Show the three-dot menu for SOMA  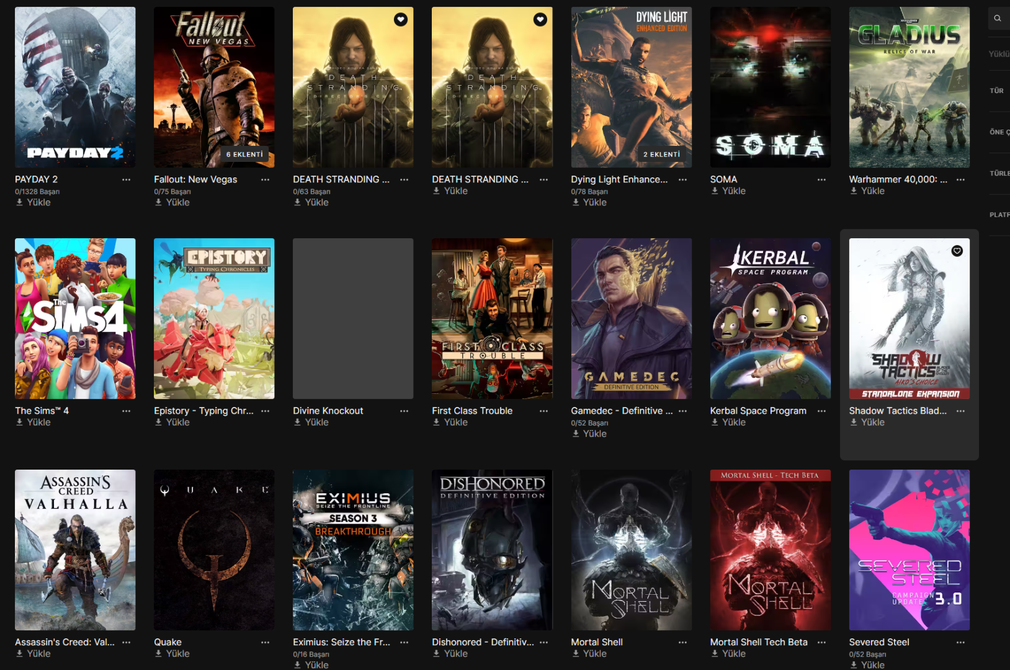point(821,179)
